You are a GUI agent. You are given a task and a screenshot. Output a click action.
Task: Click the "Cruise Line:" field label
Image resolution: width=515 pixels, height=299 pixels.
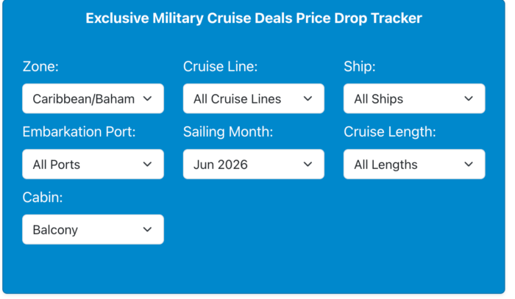[x=220, y=67]
